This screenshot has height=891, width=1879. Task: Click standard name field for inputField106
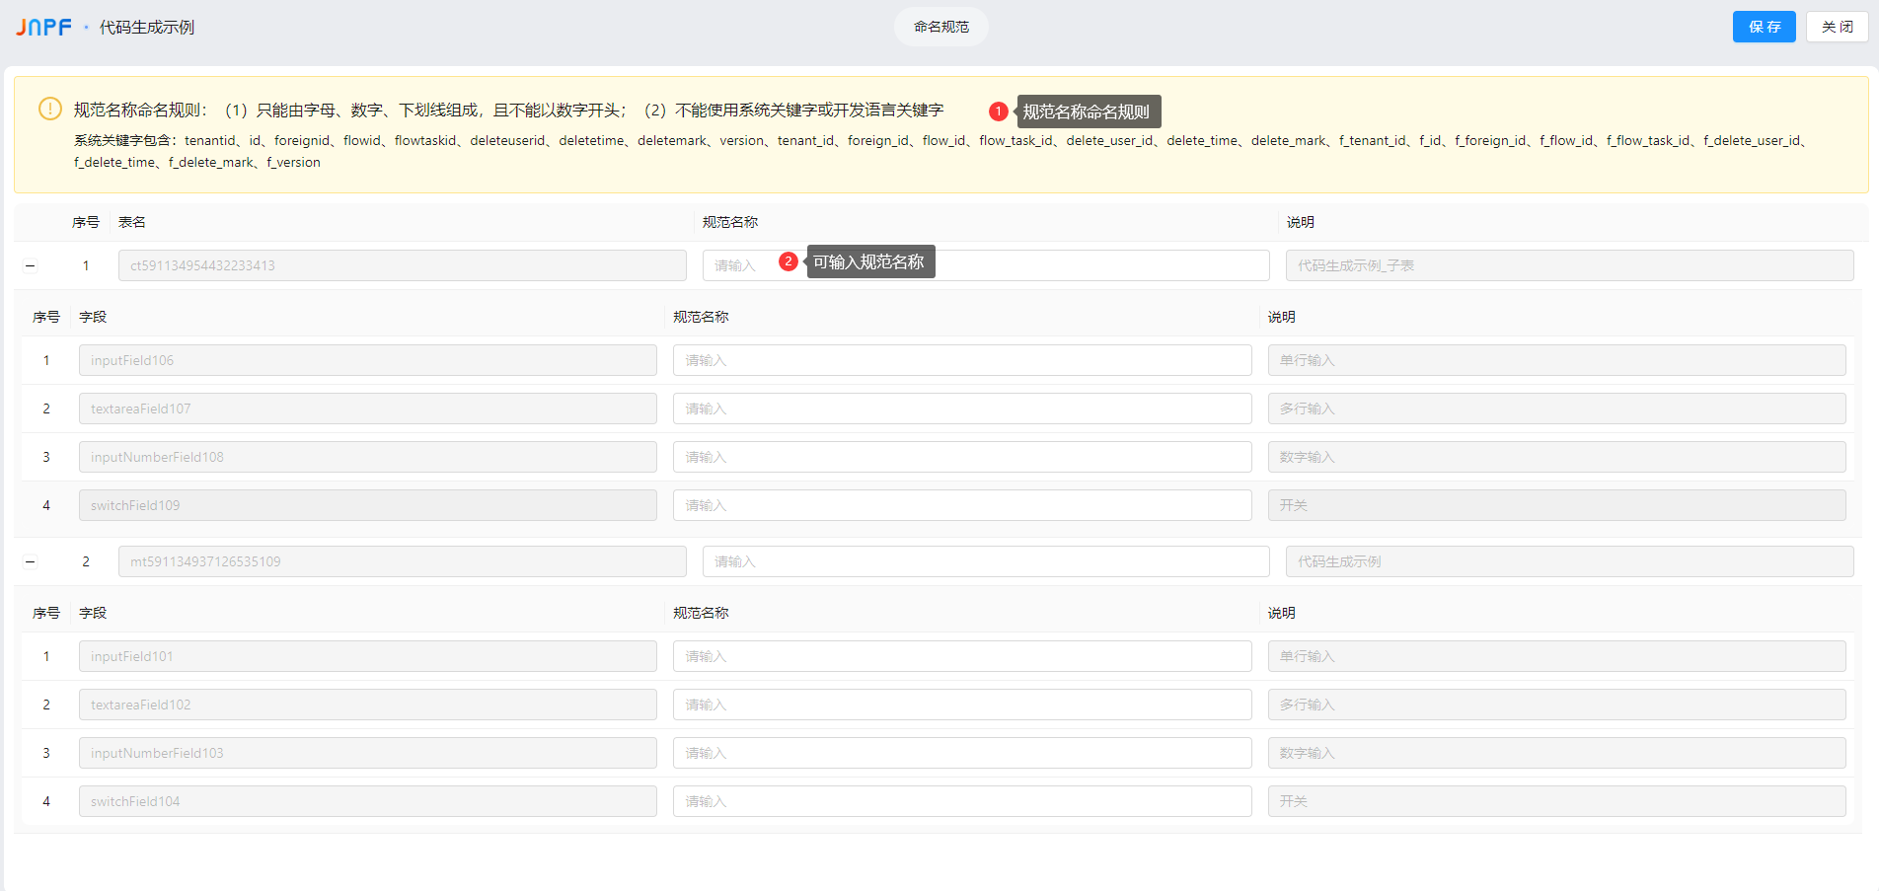(961, 360)
